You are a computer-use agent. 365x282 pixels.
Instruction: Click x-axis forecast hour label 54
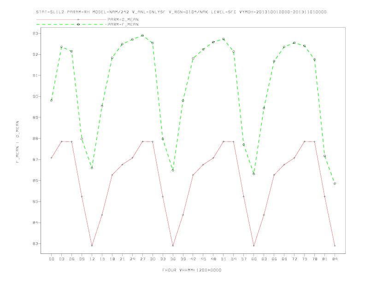[234, 259]
